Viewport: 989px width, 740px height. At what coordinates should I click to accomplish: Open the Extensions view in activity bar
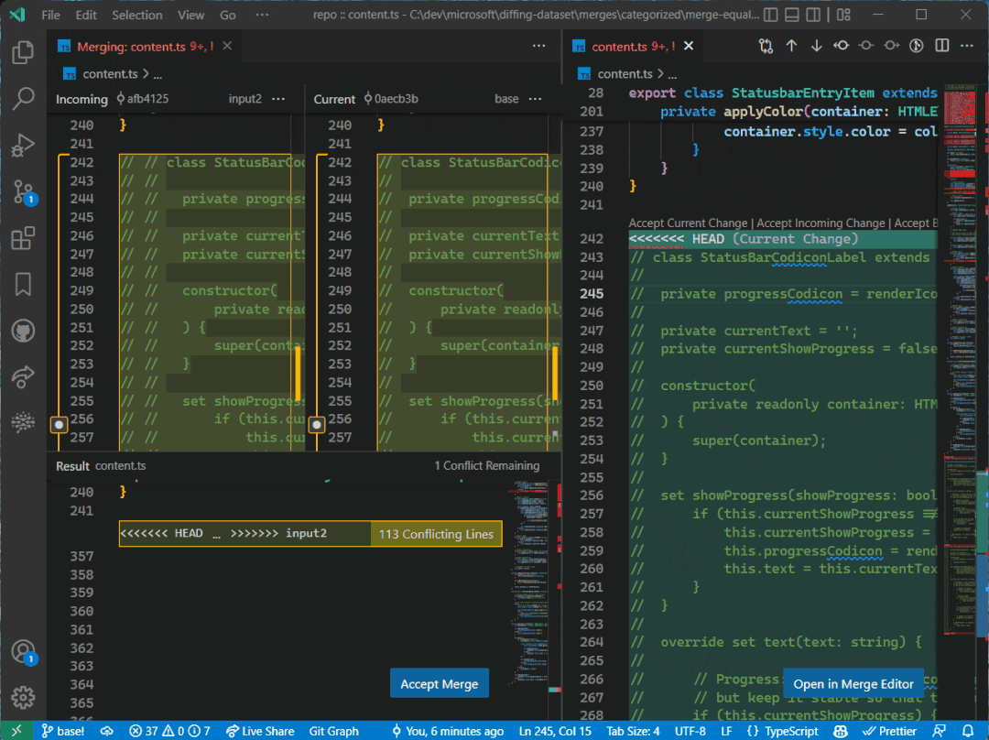click(23, 238)
